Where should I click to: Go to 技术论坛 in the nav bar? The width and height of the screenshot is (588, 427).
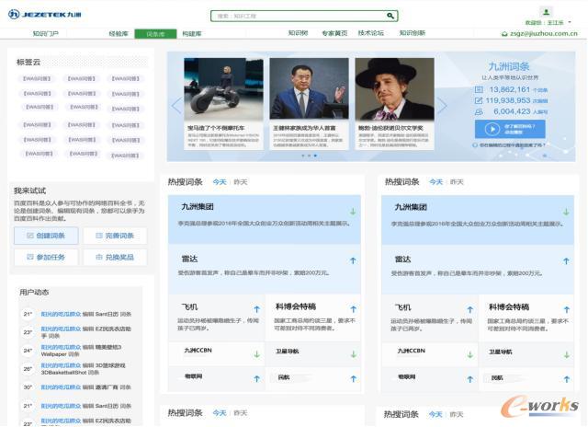(370, 33)
